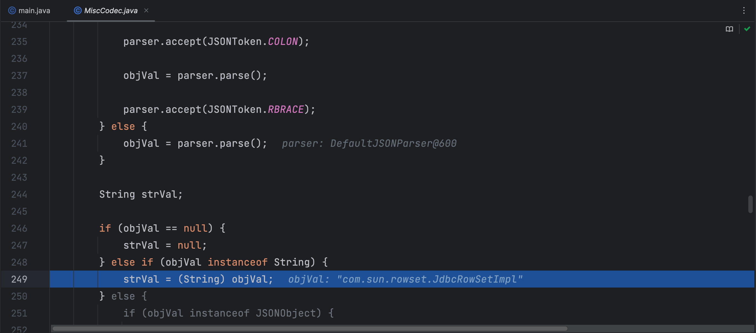Open the editor tabs kebab menu
The height and width of the screenshot is (333, 756).
coord(744,11)
